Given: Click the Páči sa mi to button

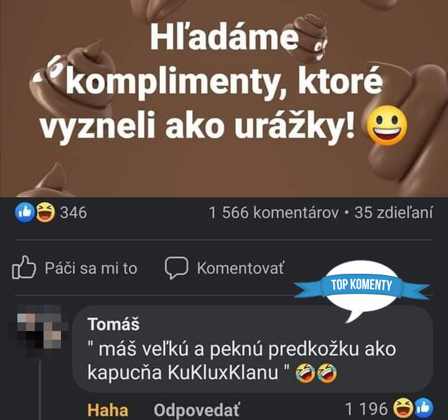Looking at the screenshot, I should pos(75,268).
